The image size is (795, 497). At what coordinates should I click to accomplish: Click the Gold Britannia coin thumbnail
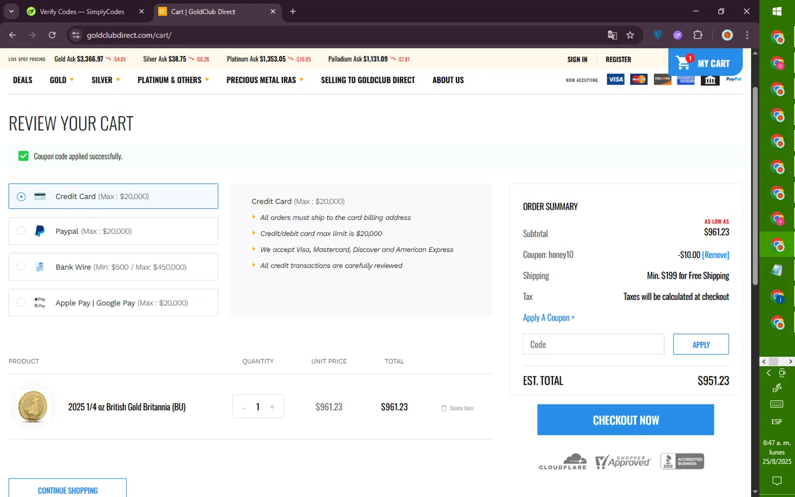click(33, 406)
